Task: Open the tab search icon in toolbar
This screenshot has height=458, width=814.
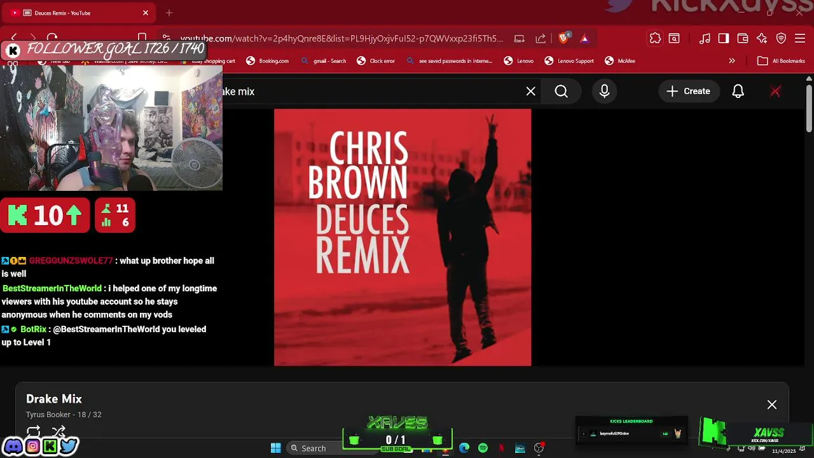Action: point(674,39)
